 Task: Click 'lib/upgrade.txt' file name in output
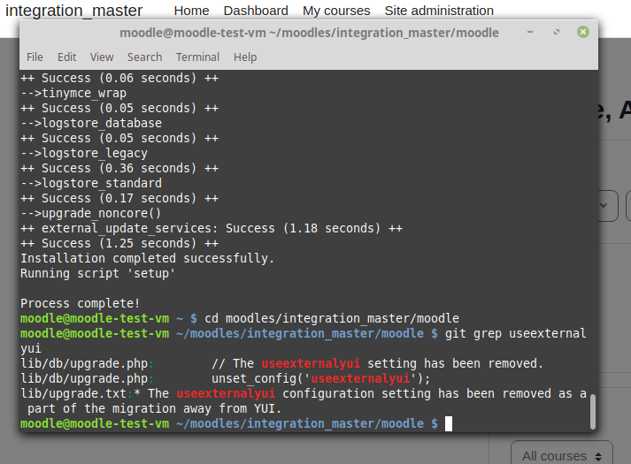point(73,393)
